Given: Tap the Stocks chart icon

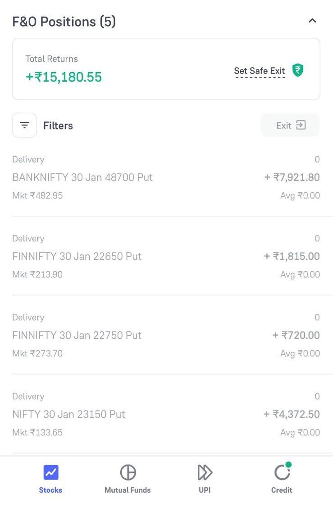Looking at the screenshot, I should click(x=50, y=472).
